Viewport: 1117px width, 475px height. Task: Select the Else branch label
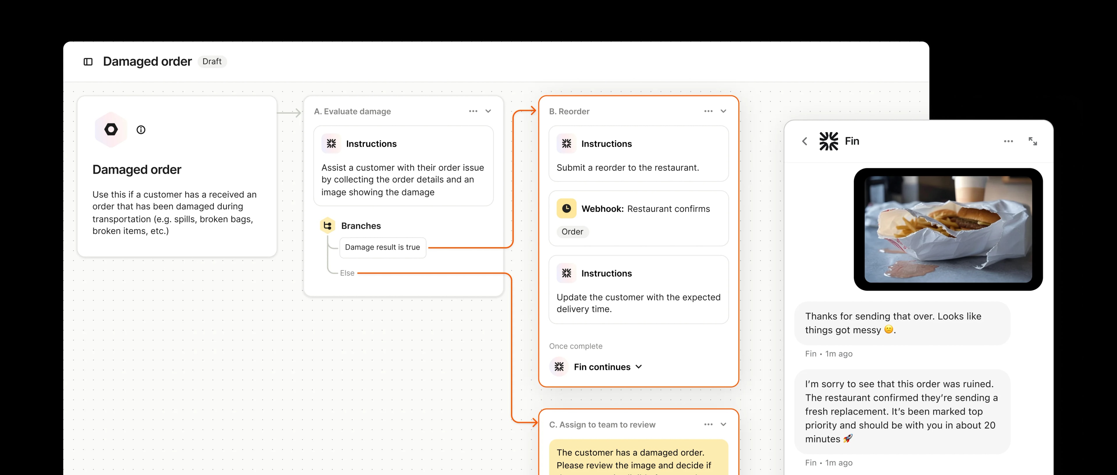point(347,273)
